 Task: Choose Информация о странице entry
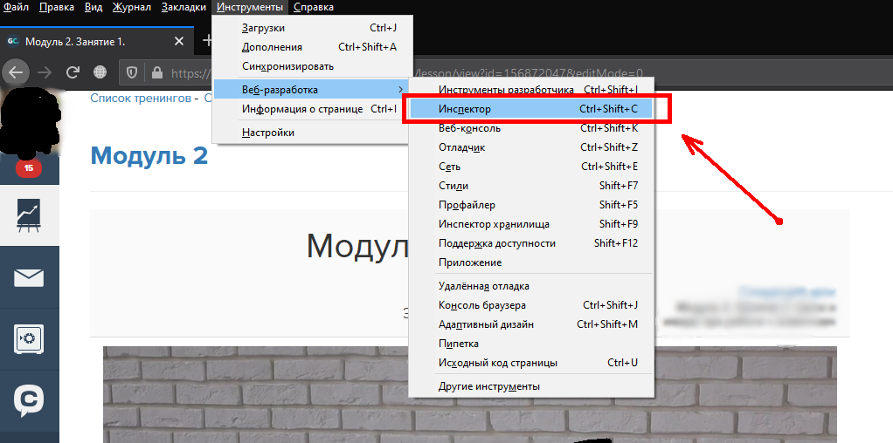pyautogui.click(x=312, y=109)
